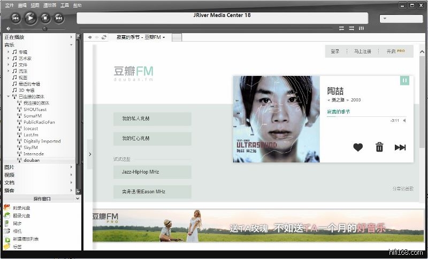
Task: Click the 登录 login link
Action: pyautogui.click(x=335, y=51)
